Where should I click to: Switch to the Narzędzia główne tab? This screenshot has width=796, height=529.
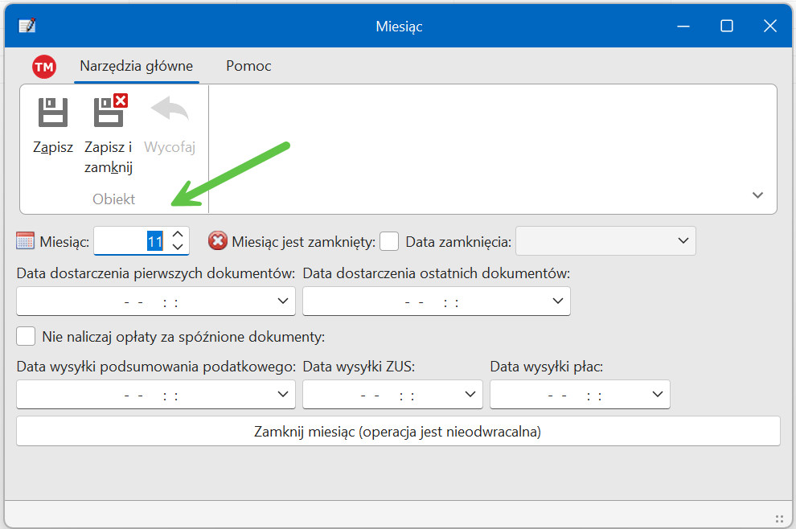point(136,66)
